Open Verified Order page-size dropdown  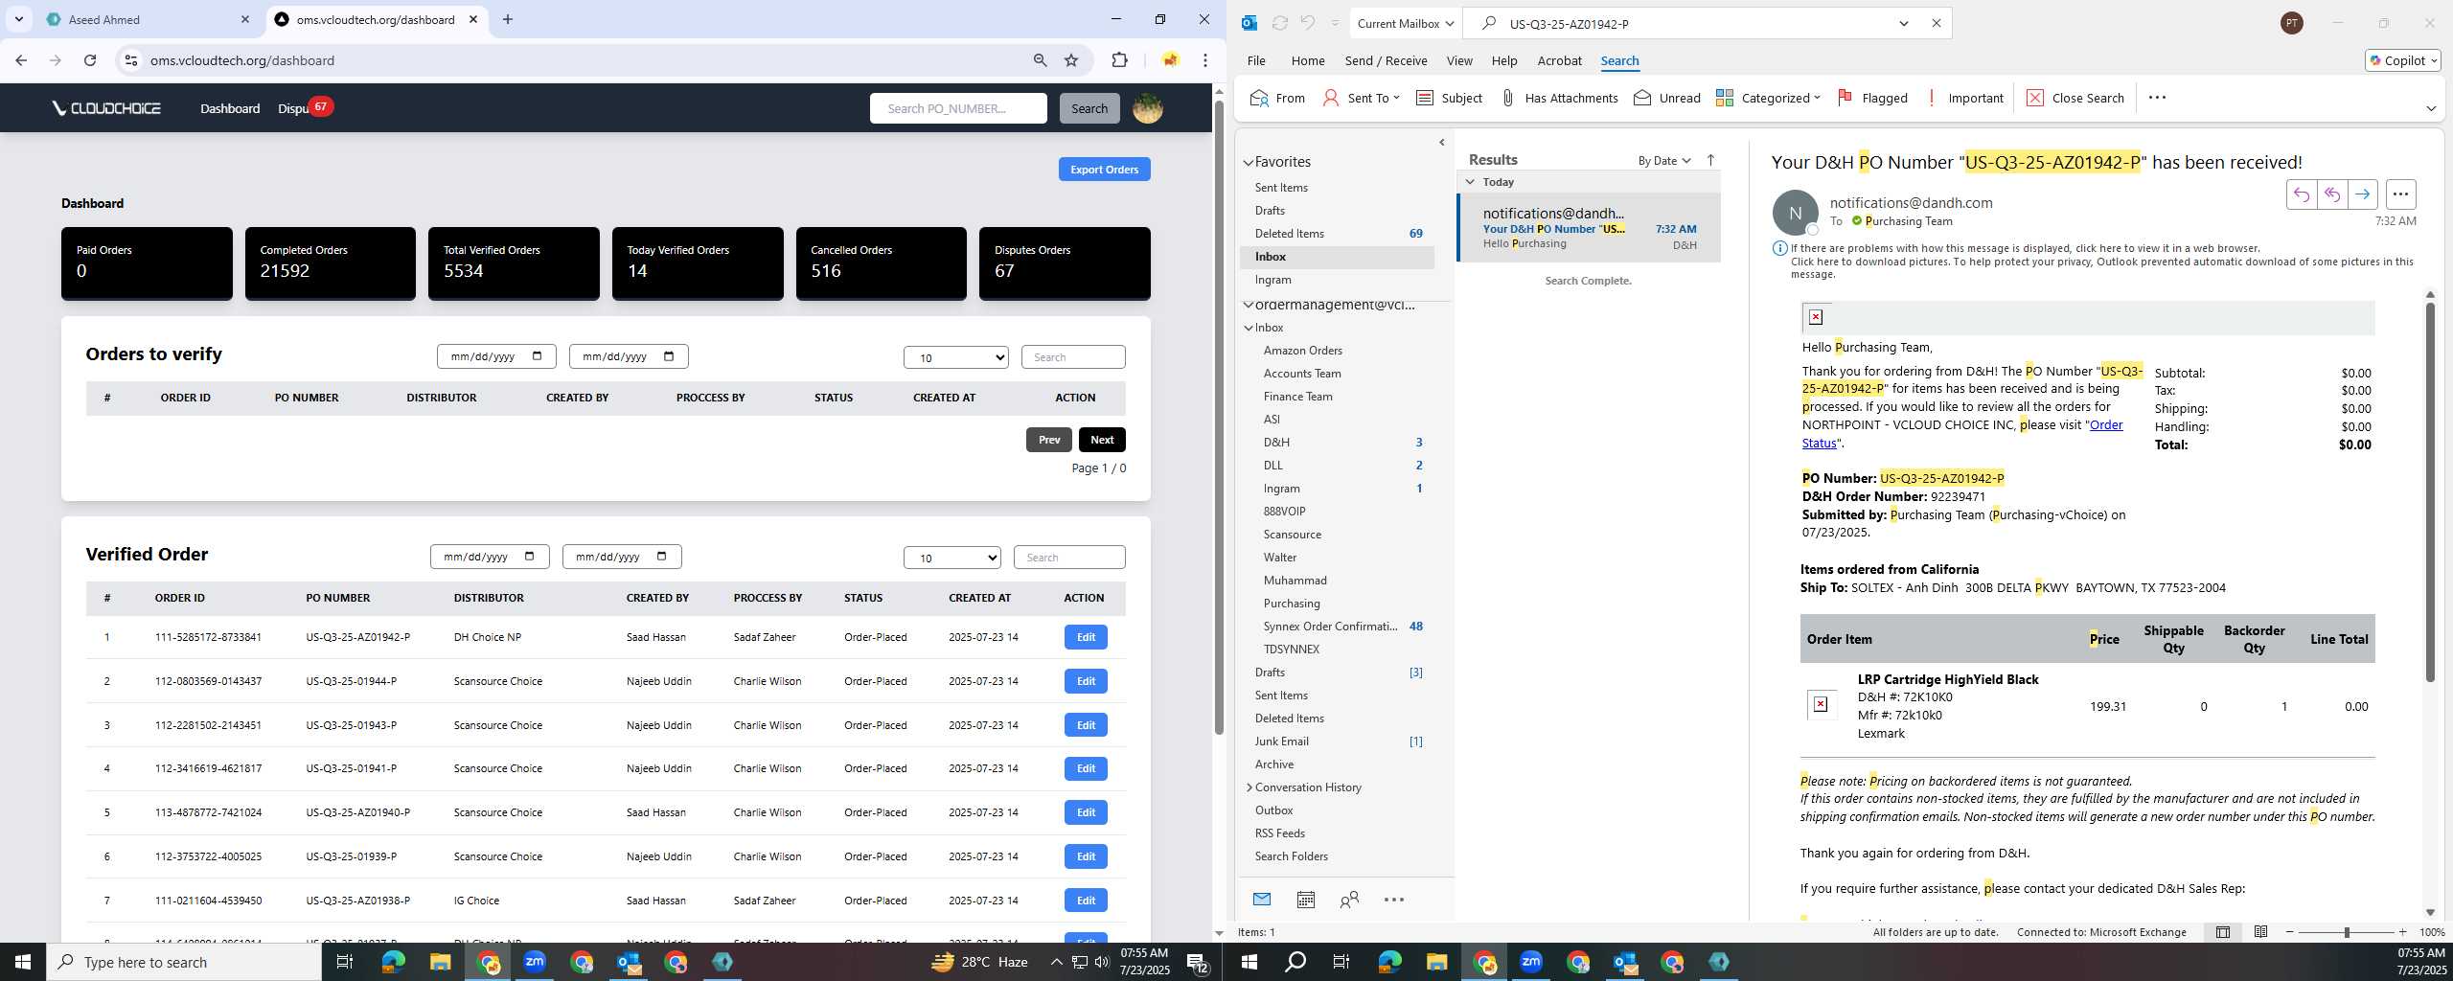952,558
